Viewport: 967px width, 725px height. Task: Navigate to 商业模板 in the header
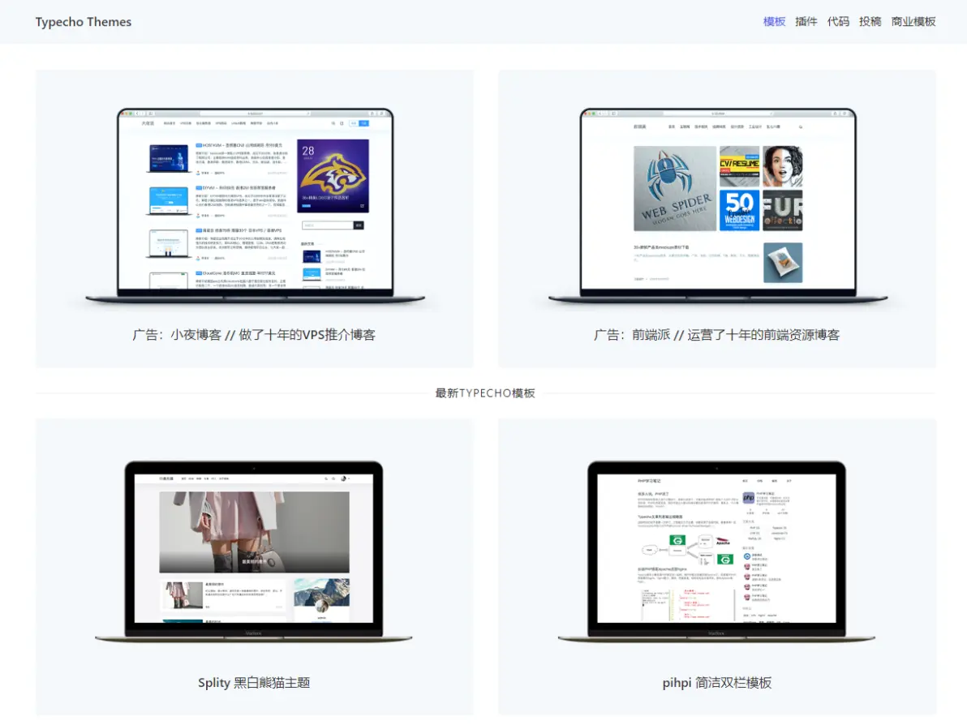(x=913, y=22)
